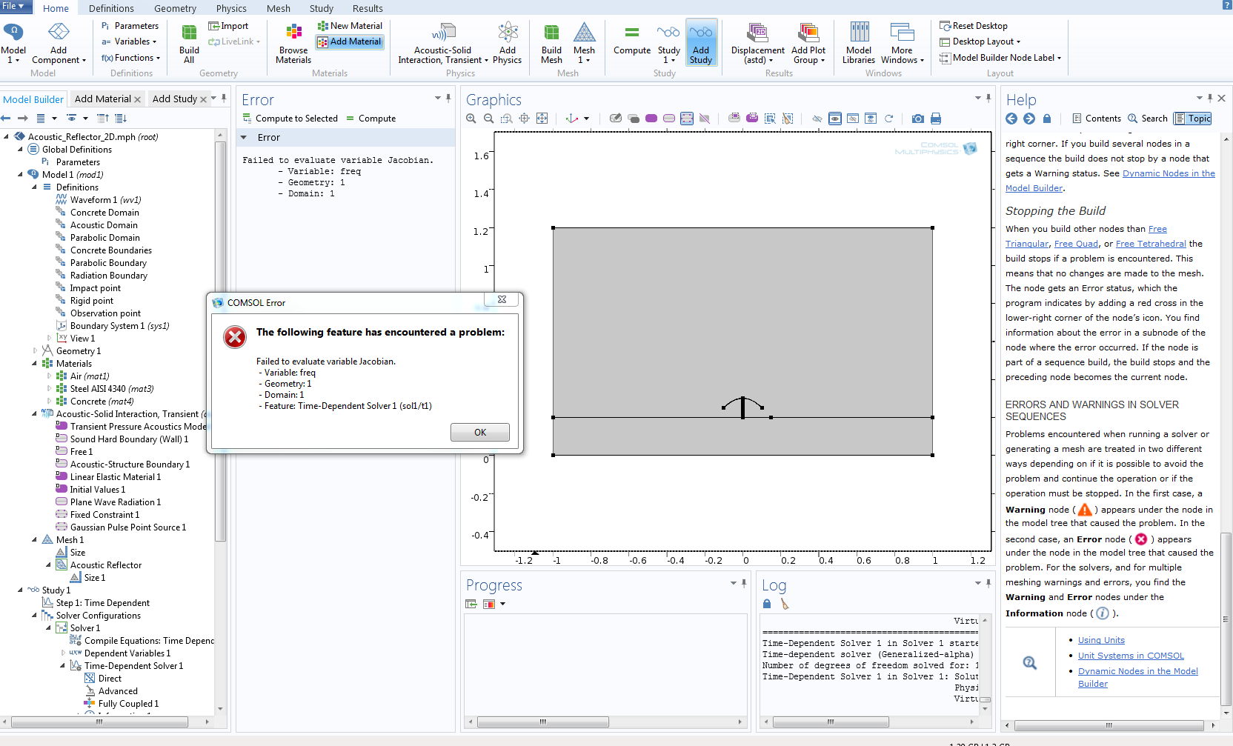The height and width of the screenshot is (746, 1233).
Task: Click the Help panel back arrow
Action: [1011, 119]
